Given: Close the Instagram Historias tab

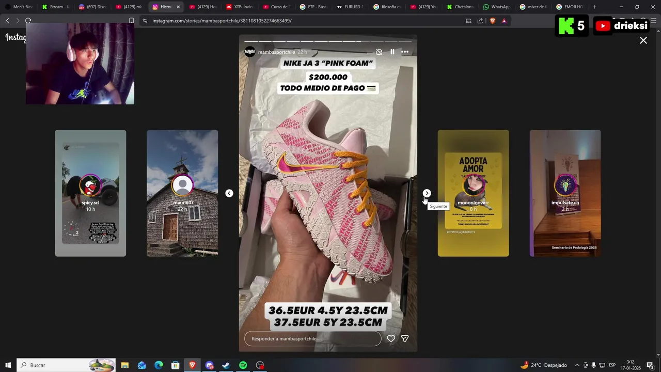Looking at the screenshot, I should [178, 7].
